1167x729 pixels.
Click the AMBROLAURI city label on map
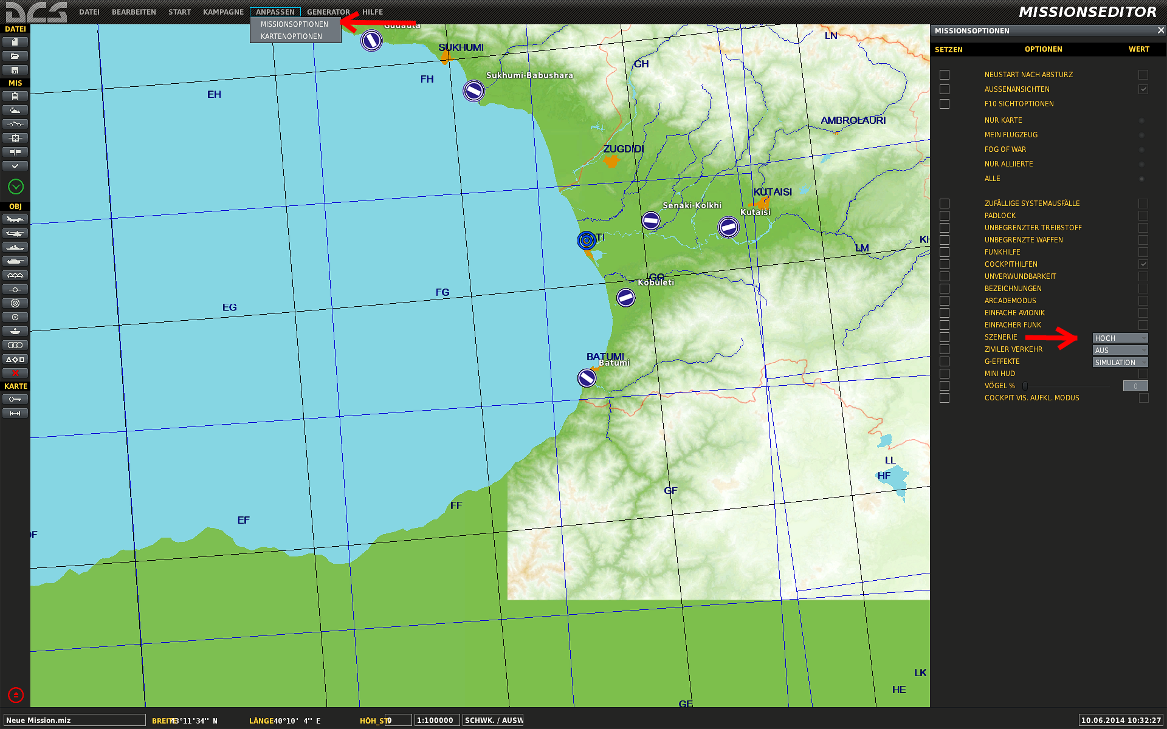click(853, 120)
